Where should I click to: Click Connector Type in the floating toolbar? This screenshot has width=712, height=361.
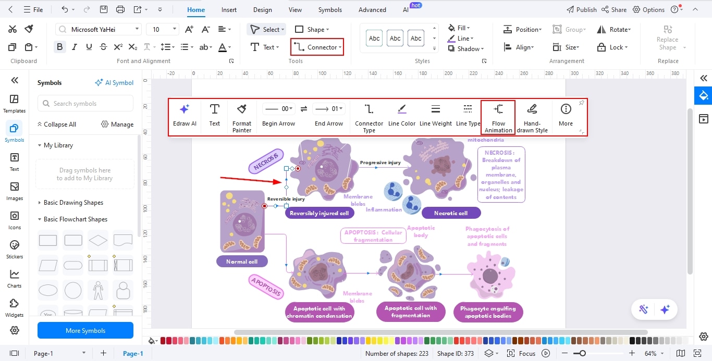coord(369,118)
